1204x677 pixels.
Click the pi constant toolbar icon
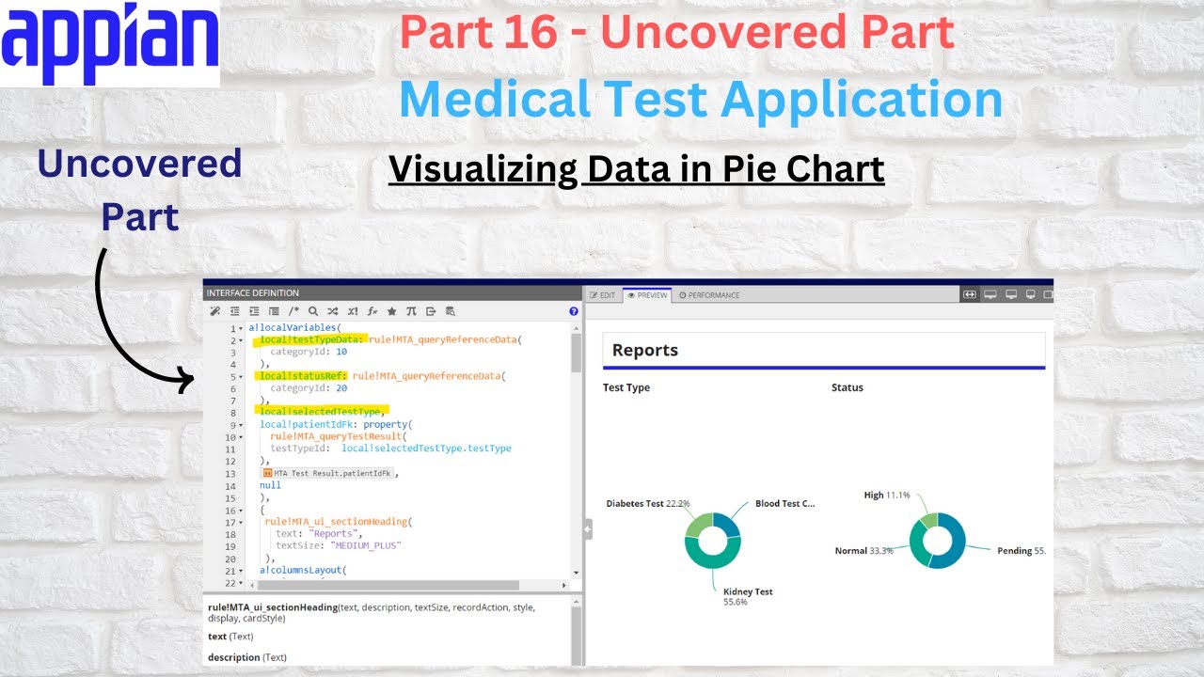click(x=411, y=311)
